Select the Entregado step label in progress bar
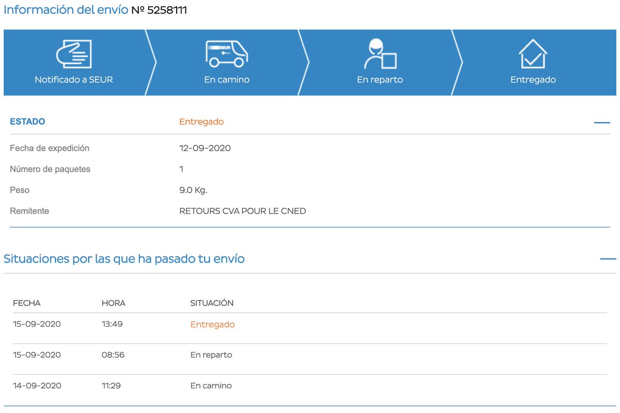 pos(533,80)
